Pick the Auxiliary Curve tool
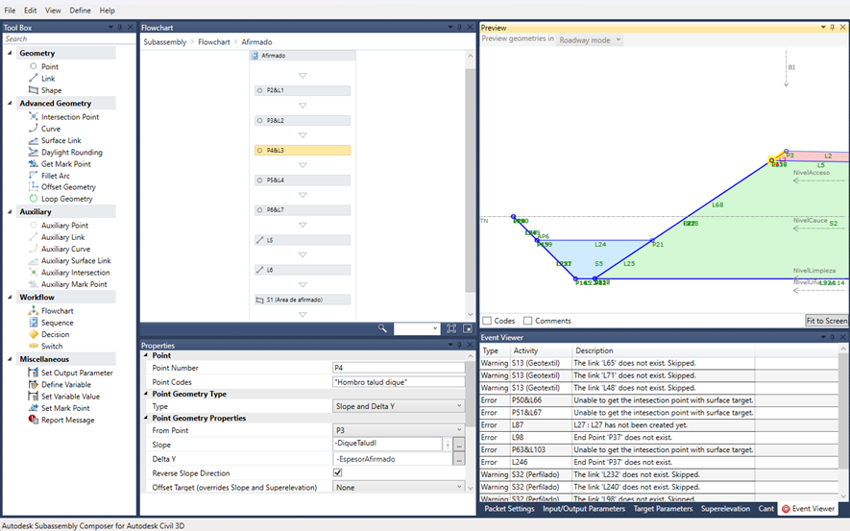The image size is (850, 531). [x=65, y=250]
